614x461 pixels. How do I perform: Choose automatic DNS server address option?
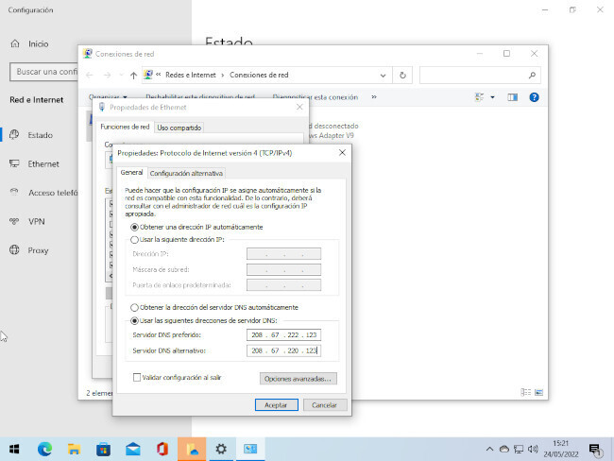[135, 307]
